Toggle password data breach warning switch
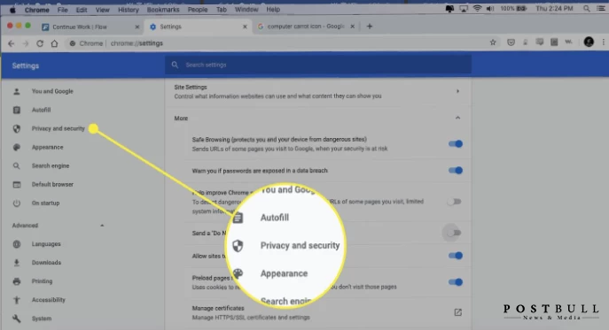Viewport: 609px width, 330px height. coord(455,170)
